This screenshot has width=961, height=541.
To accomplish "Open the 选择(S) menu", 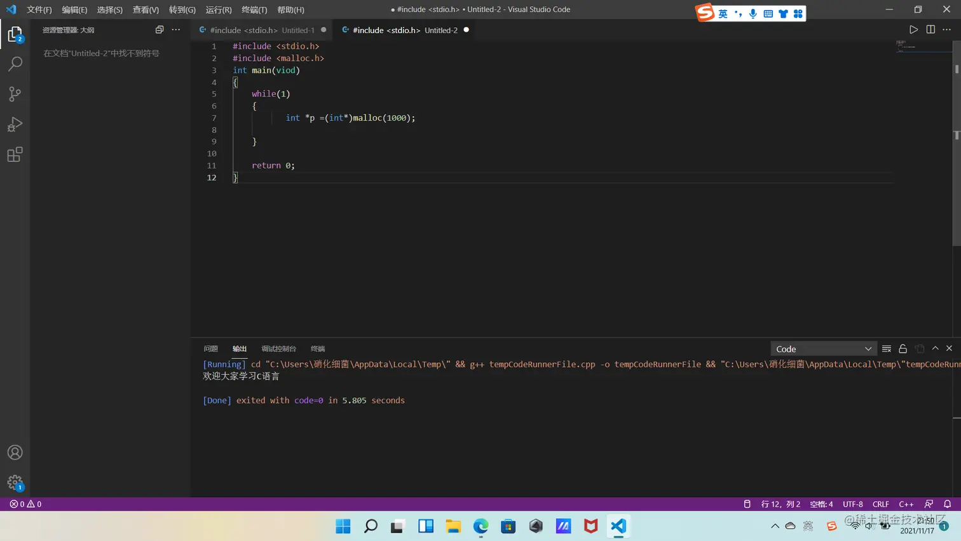I will (x=110, y=10).
